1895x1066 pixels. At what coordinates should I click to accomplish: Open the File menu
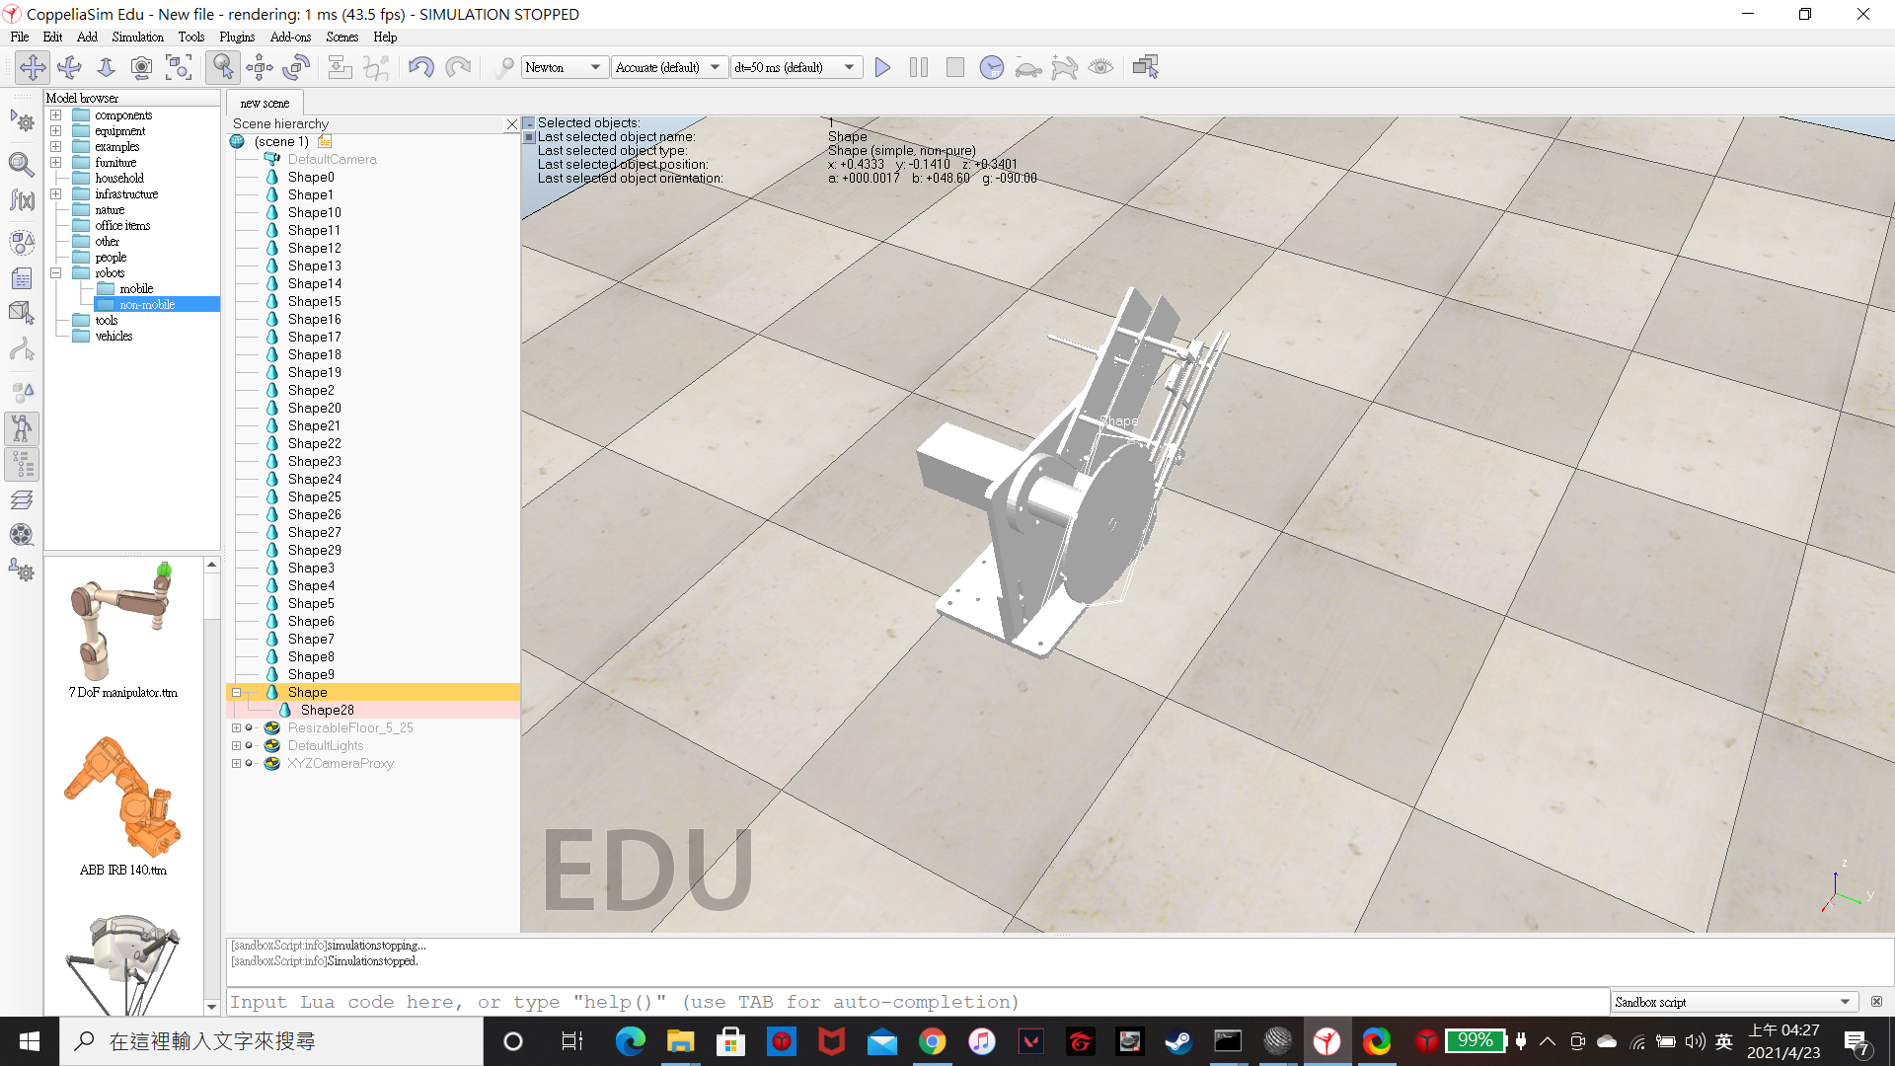(x=20, y=38)
